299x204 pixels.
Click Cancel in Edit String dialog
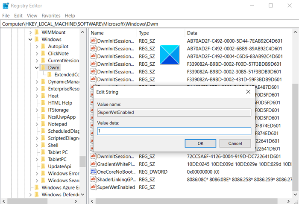pos(235,143)
